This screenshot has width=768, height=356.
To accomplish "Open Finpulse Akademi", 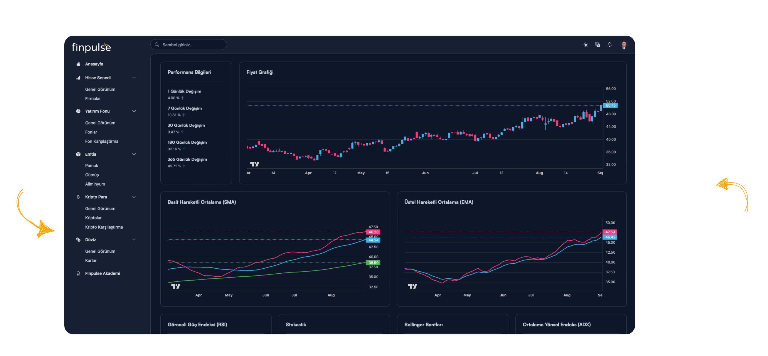I will (x=103, y=273).
